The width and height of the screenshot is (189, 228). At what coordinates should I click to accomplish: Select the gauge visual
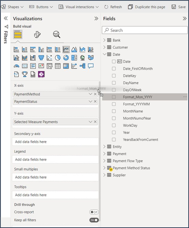[x=16, y=66]
